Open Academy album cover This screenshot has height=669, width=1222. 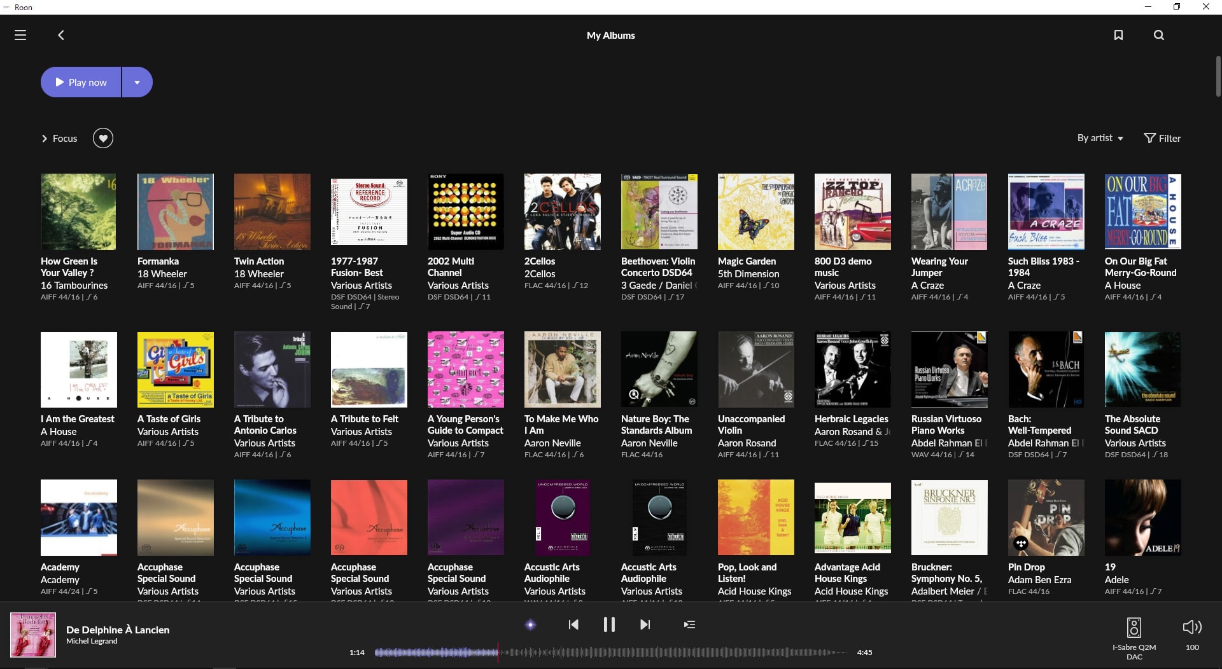point(79,518)
